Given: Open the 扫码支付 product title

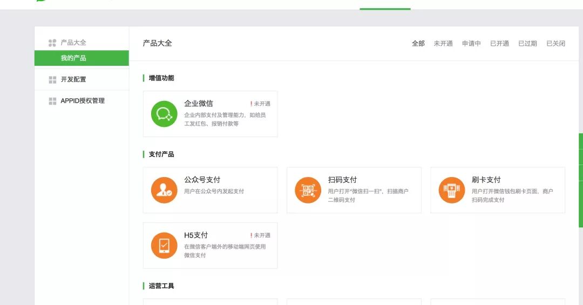Looking at the screenshot, I should coord(342,180).
